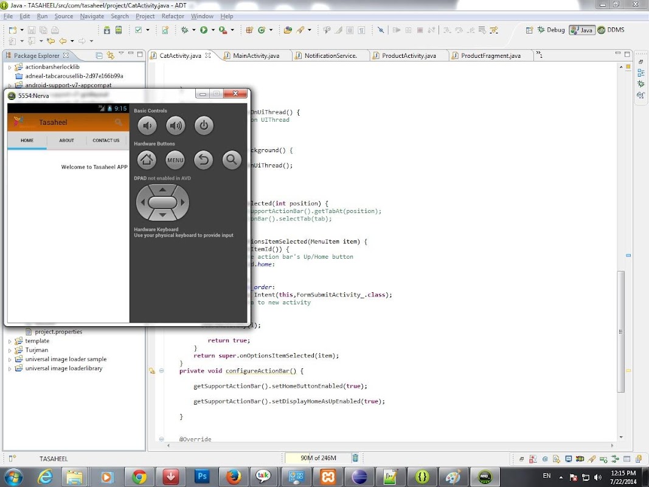Expand universal image loader sample project
The image size is (649, 487).
[x=10, y=359]
